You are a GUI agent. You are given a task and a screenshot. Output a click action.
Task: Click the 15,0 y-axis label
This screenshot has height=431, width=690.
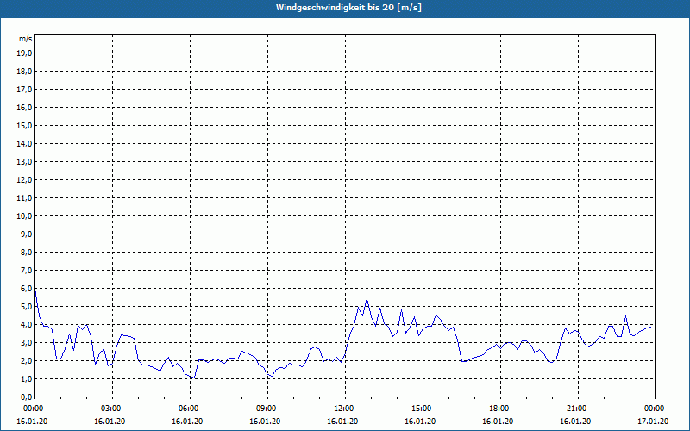tap(24, 125)
